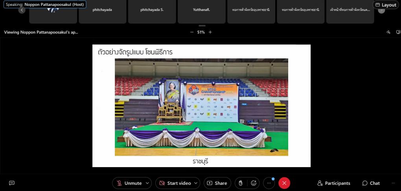Expand audio options arrow beside Unmute
The width and height of the screenshot is (401, 191).
[x=147, y=183]
